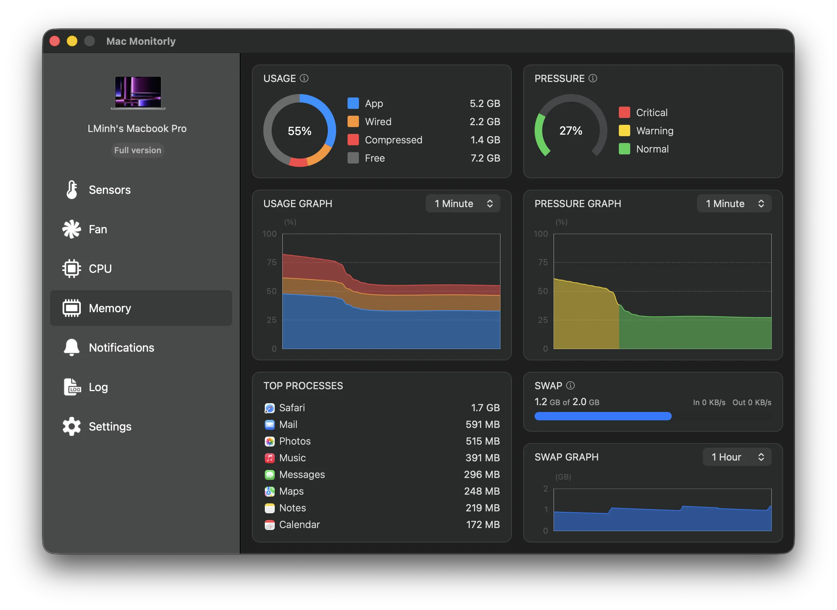Click the 1.2 GB of 2.0 GB text
The width and height of the screenshot is (837, 610).
567,402
